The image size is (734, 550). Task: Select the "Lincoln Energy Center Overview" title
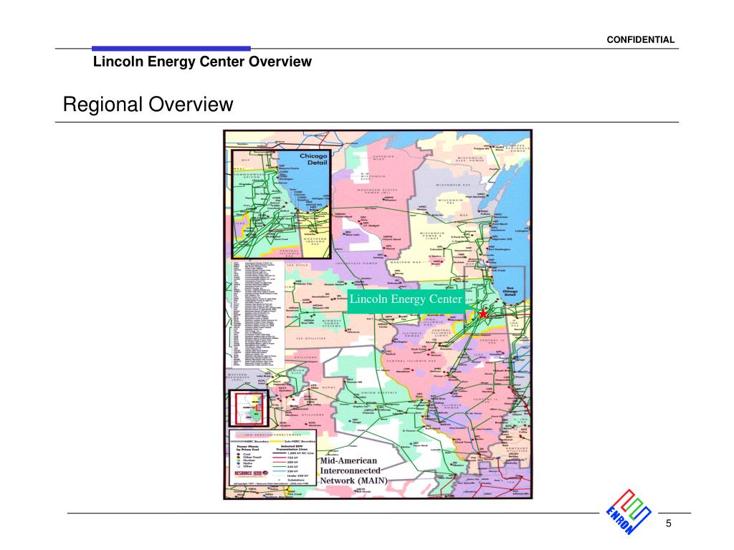tap(202, 62)
